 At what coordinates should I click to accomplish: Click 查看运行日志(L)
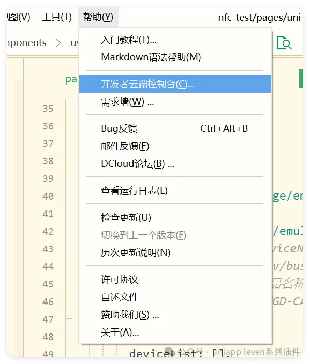tap(175, 191)
